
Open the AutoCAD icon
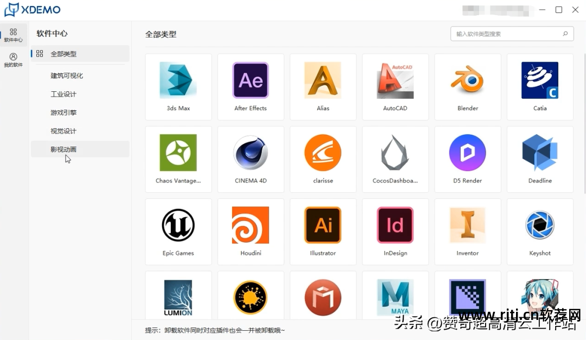pyautogui.click(x=395, y=80)
